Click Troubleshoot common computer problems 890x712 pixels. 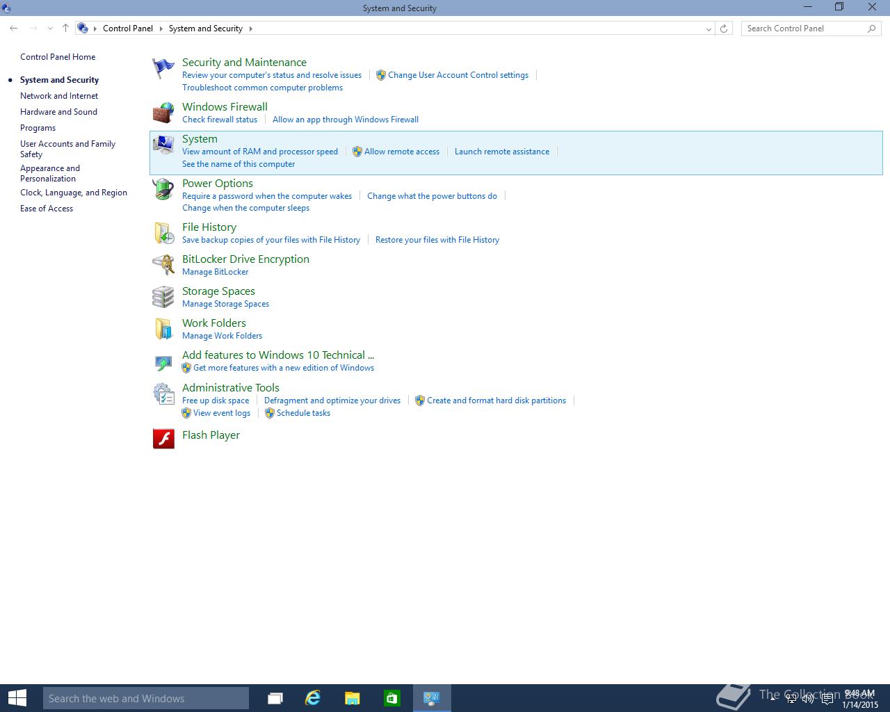(x=262, y=88)
